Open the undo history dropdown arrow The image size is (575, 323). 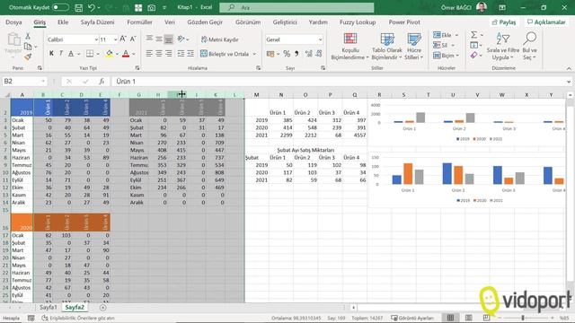99,8
